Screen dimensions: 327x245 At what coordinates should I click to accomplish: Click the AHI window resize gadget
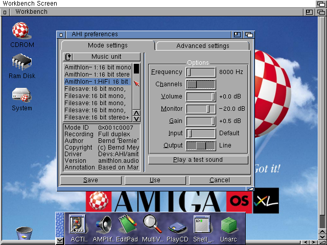click(250, 189)
